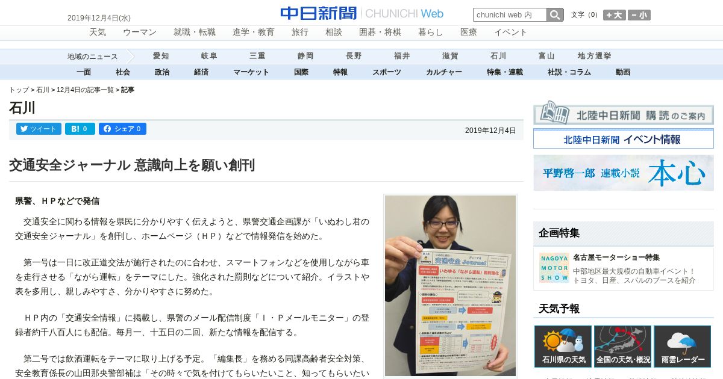Select 三重 regional news
The width and height of the screenshot is (723, 379).
pos(257,56)
